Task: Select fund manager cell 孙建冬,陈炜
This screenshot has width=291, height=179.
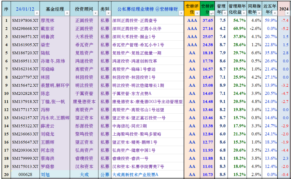Action: pos(55,61)
